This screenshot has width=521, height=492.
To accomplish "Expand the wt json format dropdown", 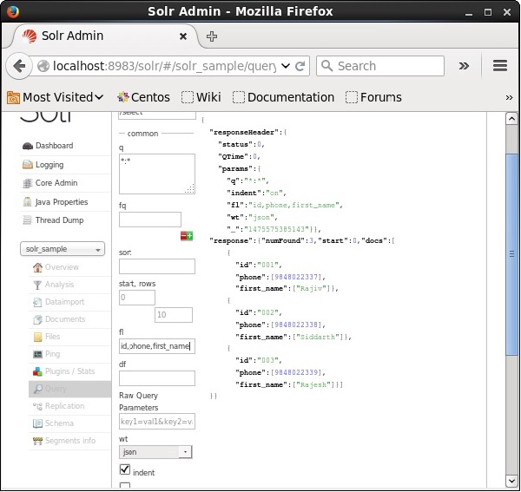I will click(x=155, y=452).
